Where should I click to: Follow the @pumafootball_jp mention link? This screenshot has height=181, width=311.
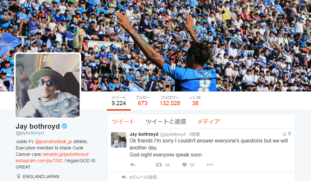coord(53,142)
